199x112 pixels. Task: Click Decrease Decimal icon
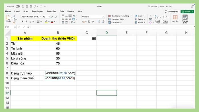tap(103, 22)
